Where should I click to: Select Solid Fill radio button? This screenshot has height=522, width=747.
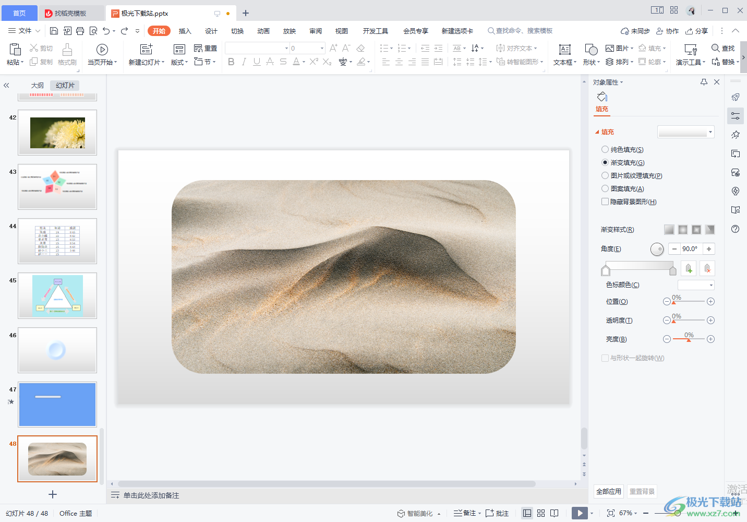(x=605, y=149)
